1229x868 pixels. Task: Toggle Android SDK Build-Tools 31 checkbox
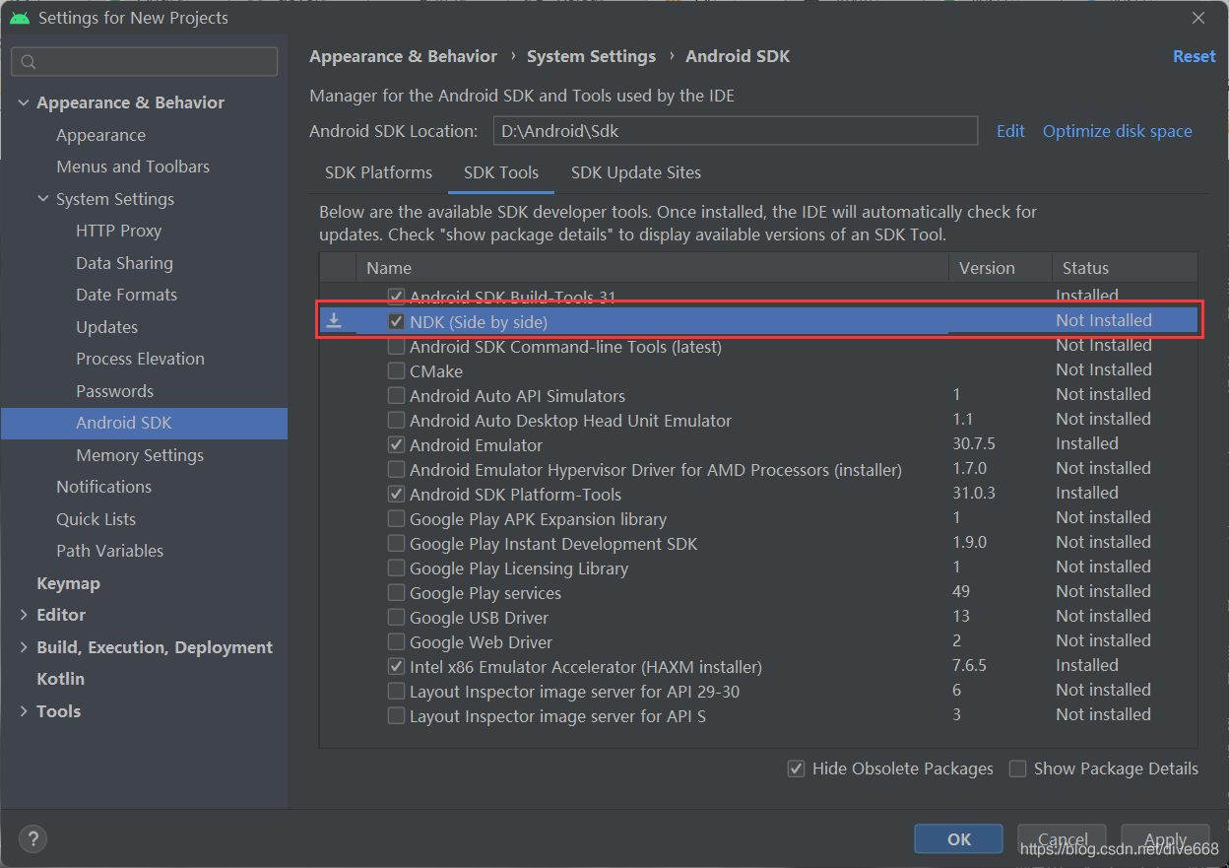click(396, 296)
